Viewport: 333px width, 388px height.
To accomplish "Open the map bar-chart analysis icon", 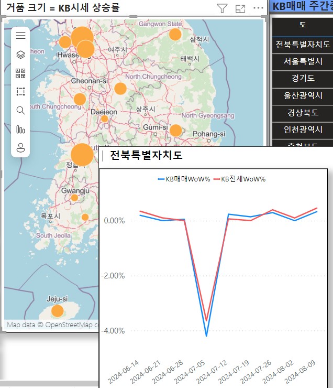I will pos(20,129).
